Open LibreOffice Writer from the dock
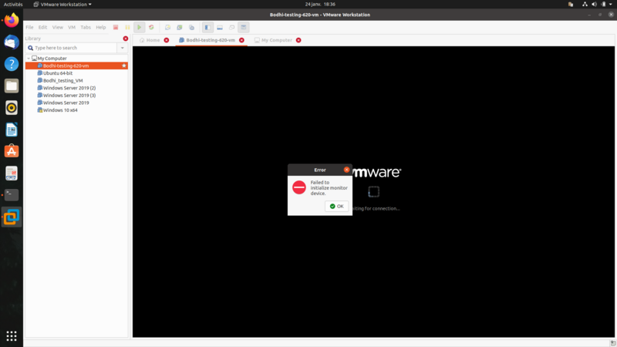Image resolution: width=617 pixels, height=347 pixels. (12, 130)
